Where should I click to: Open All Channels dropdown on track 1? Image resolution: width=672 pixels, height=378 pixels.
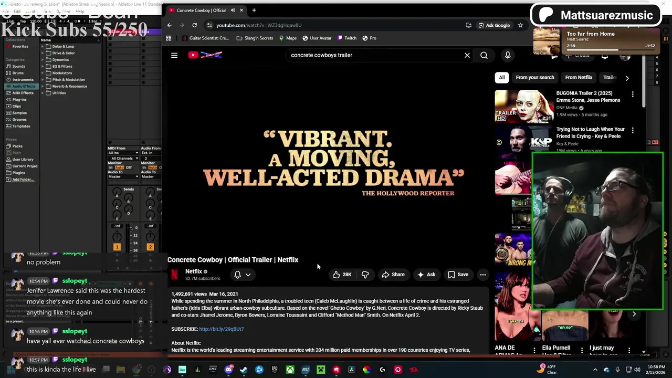tap(123, 158)
